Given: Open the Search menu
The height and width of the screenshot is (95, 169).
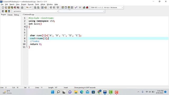Looking at the screenshot, I should click(x=12, y=4).
